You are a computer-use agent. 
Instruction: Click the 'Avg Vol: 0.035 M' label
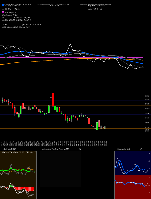click(x=97, y=5)
